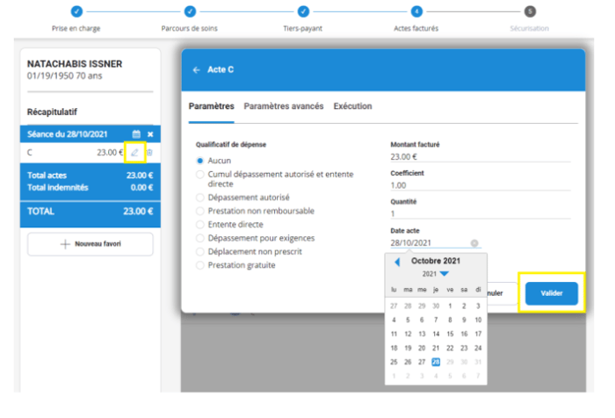Click the pencil edit icon for act C

coord(134,152)
